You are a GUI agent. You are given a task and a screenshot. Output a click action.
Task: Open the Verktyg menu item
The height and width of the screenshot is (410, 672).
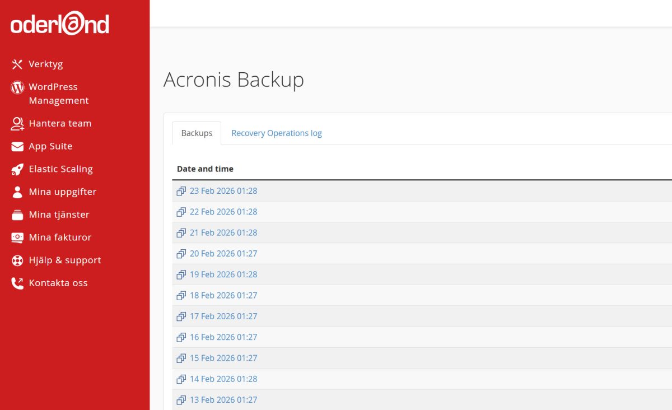(46, 64)
